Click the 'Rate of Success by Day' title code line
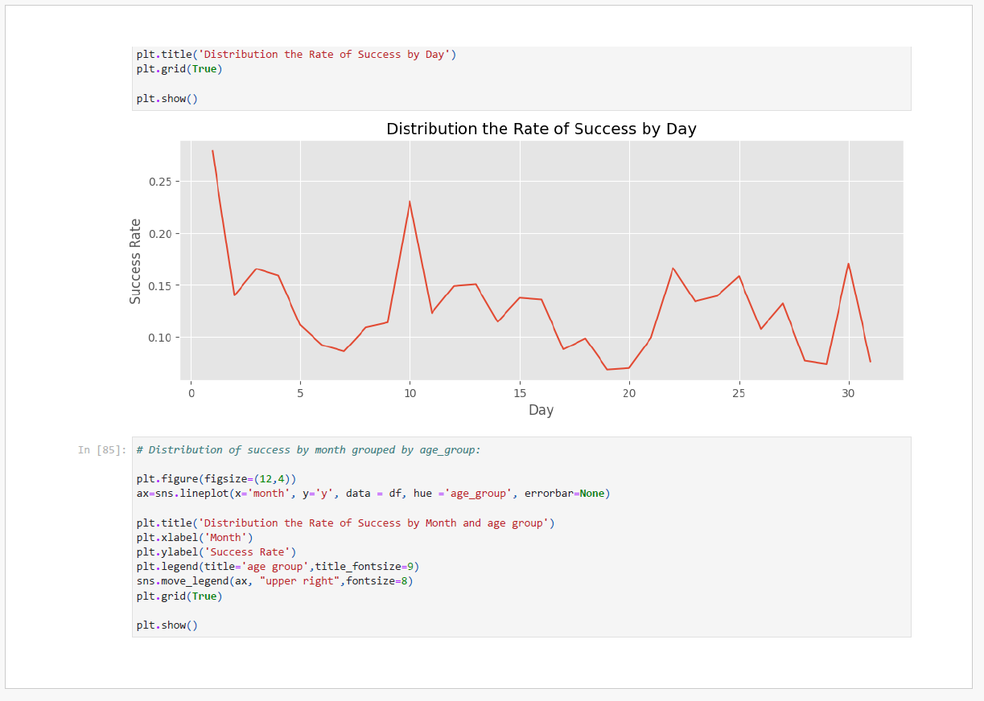This screenshot has width=984, height=701. [x=296, y=55]
